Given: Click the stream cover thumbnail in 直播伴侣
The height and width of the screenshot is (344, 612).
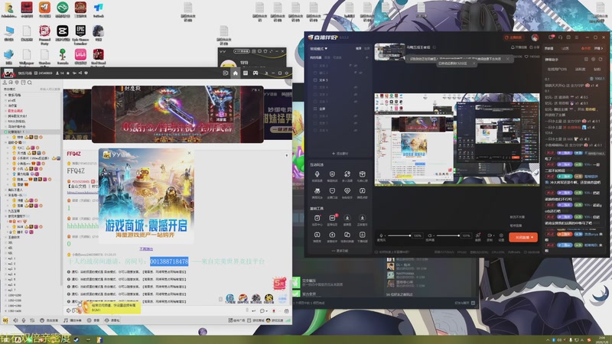Looking at the screenshot, I should 389,52.
